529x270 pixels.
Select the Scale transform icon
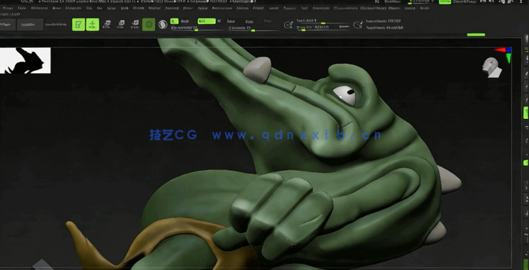tap(120, 25)
